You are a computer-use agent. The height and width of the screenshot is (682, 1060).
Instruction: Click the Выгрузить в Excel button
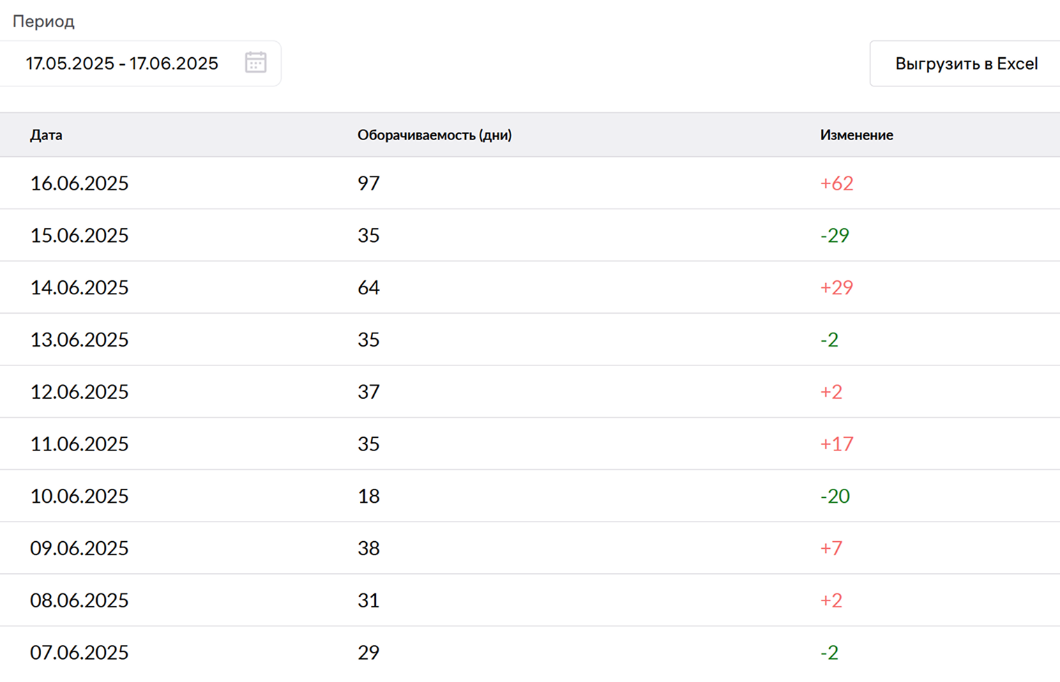[966, 63]
